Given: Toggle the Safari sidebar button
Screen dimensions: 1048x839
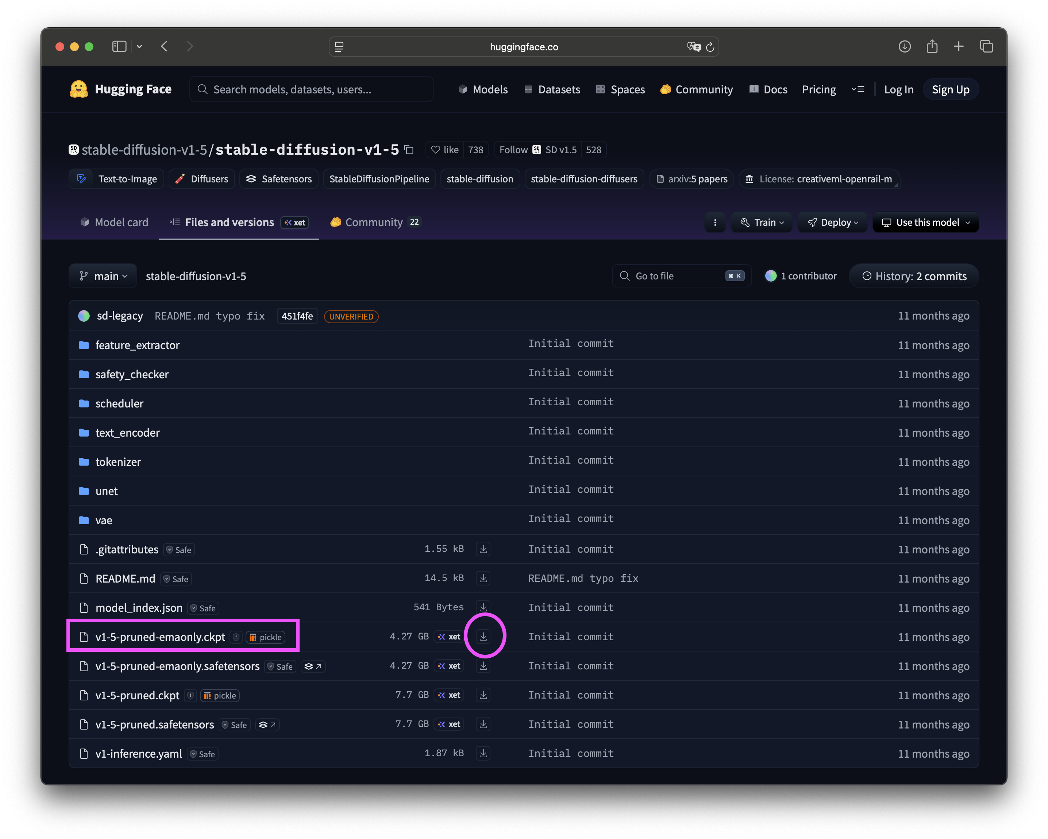Looking at the screenshot, I should tap(120, 47).
